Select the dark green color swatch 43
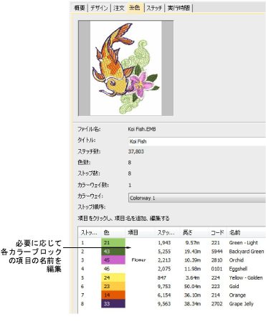 [113, 252]
